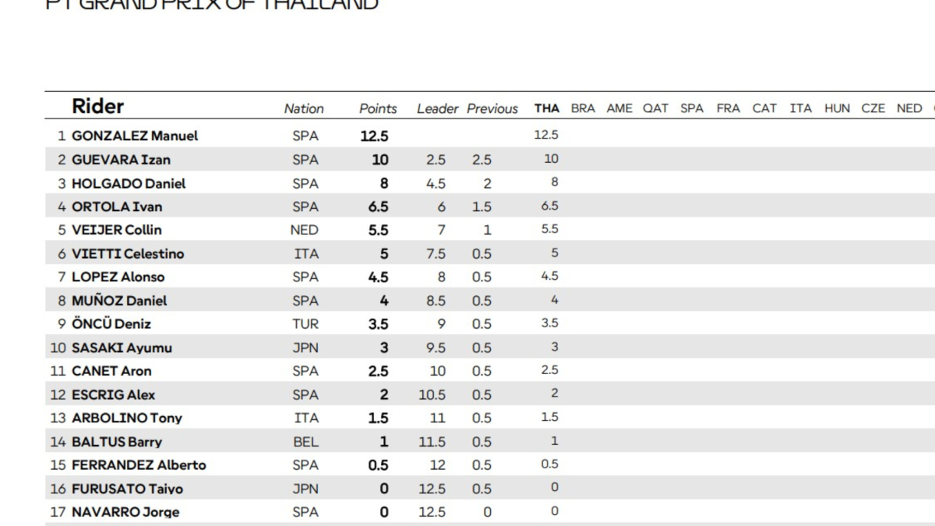
Task: Click the BRA race column header
Action: tap(583, 108)
